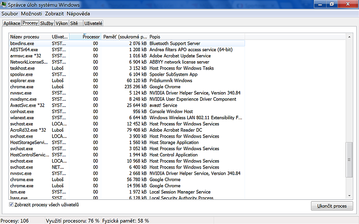Open the Zobrazit menu
The width and height of the screenshot is (359, 224).
[x=55, y=14]
